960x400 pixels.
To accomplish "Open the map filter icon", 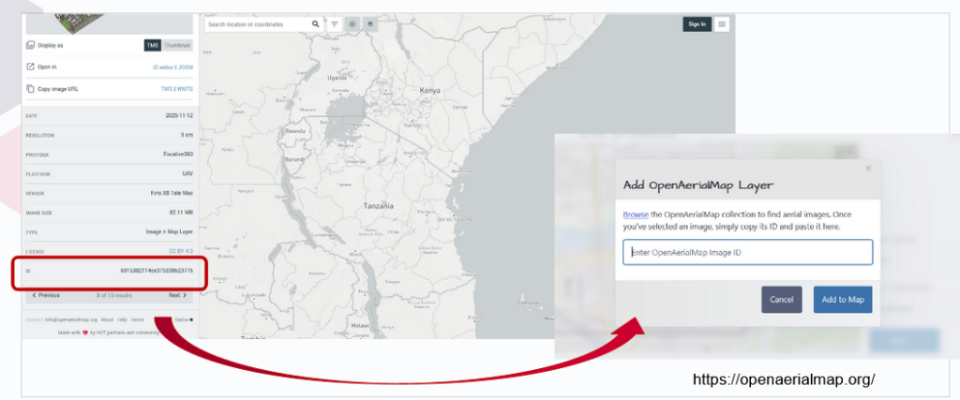I will (335, 24).
